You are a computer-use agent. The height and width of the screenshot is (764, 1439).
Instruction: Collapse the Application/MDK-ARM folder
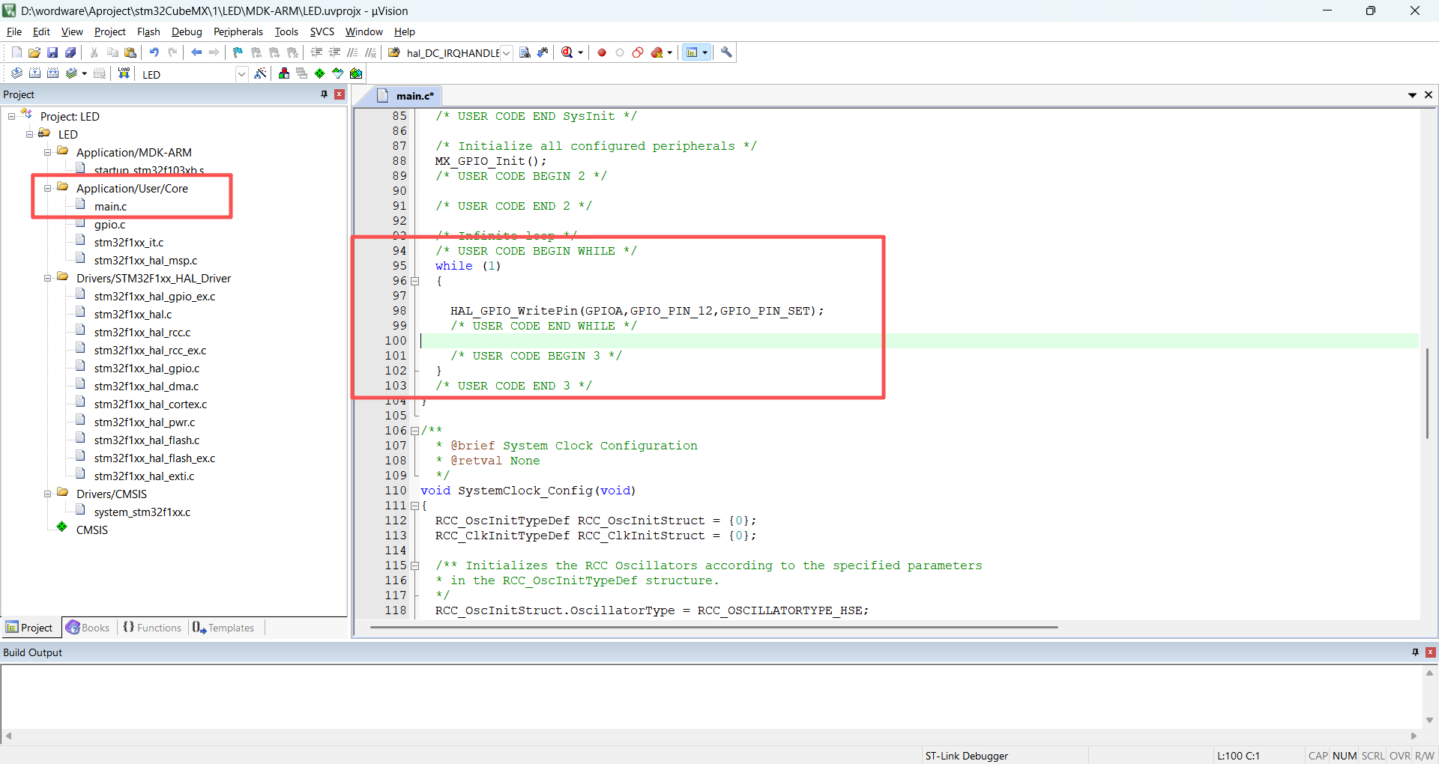point(47,152)
